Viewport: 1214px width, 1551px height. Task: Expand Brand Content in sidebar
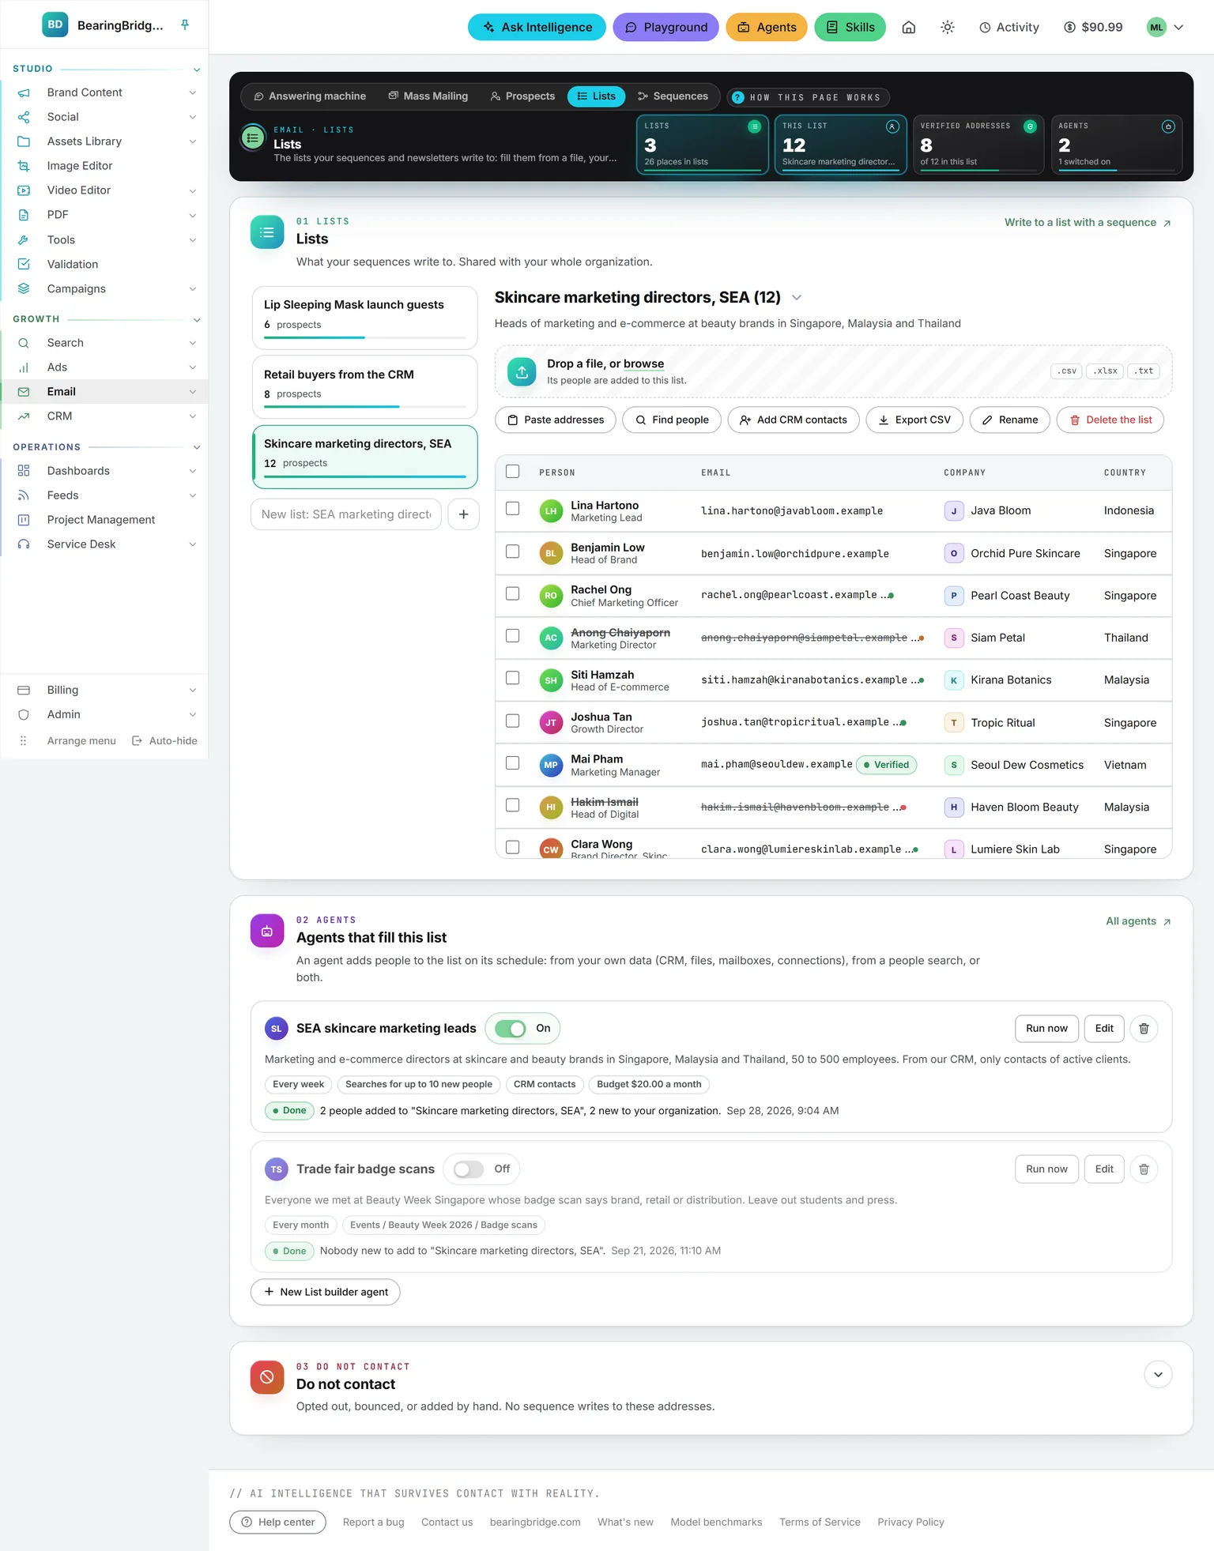click(193, 92)
